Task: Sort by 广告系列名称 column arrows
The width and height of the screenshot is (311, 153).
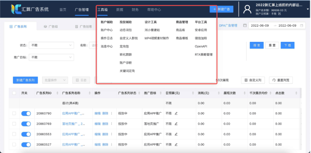Action: pyautogui.click(x=89, y=93)
